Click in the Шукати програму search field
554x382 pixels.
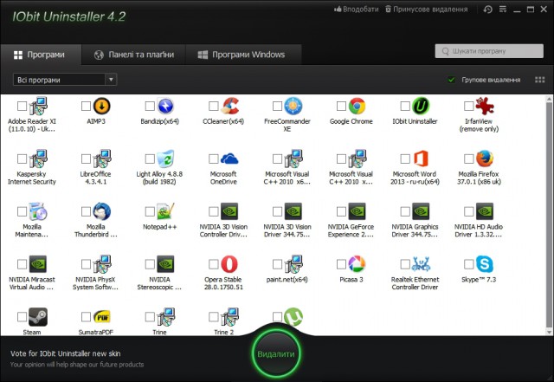click(x=489, y=51)
